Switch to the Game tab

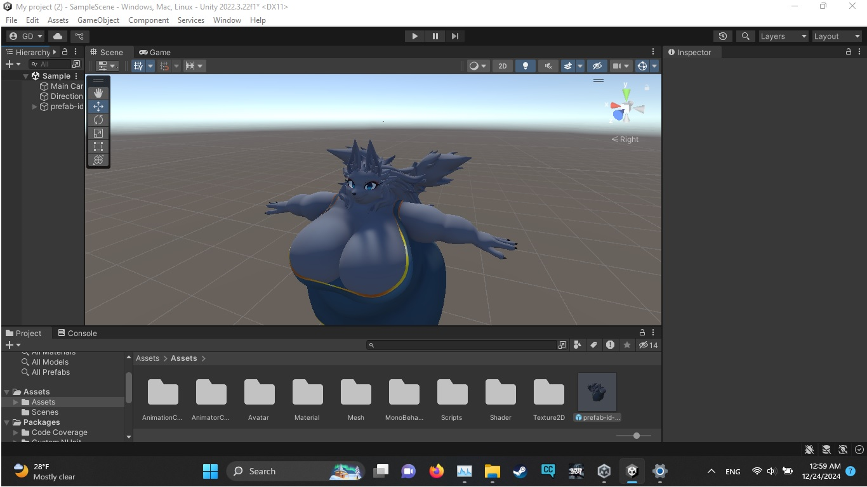coord(155,52)
